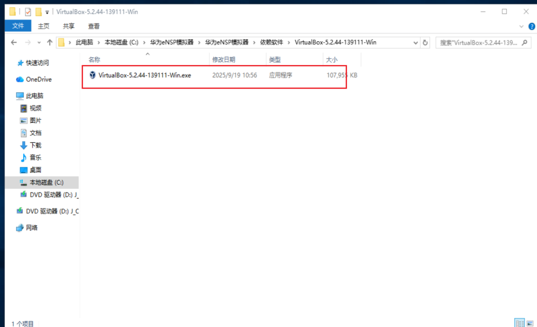
Task: Open the 桌面 folder in sidebar
Action: (x=36, y=170)
